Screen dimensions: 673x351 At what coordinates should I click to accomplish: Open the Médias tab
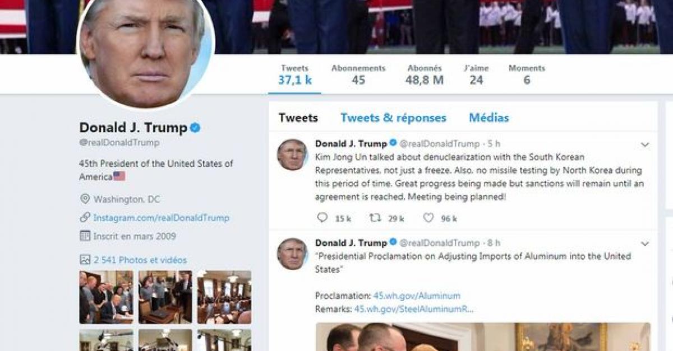[489, 118]
